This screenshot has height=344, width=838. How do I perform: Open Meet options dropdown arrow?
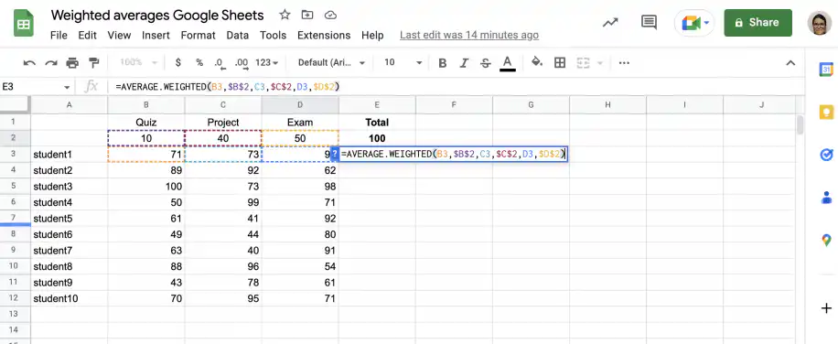tap(707, 23)
